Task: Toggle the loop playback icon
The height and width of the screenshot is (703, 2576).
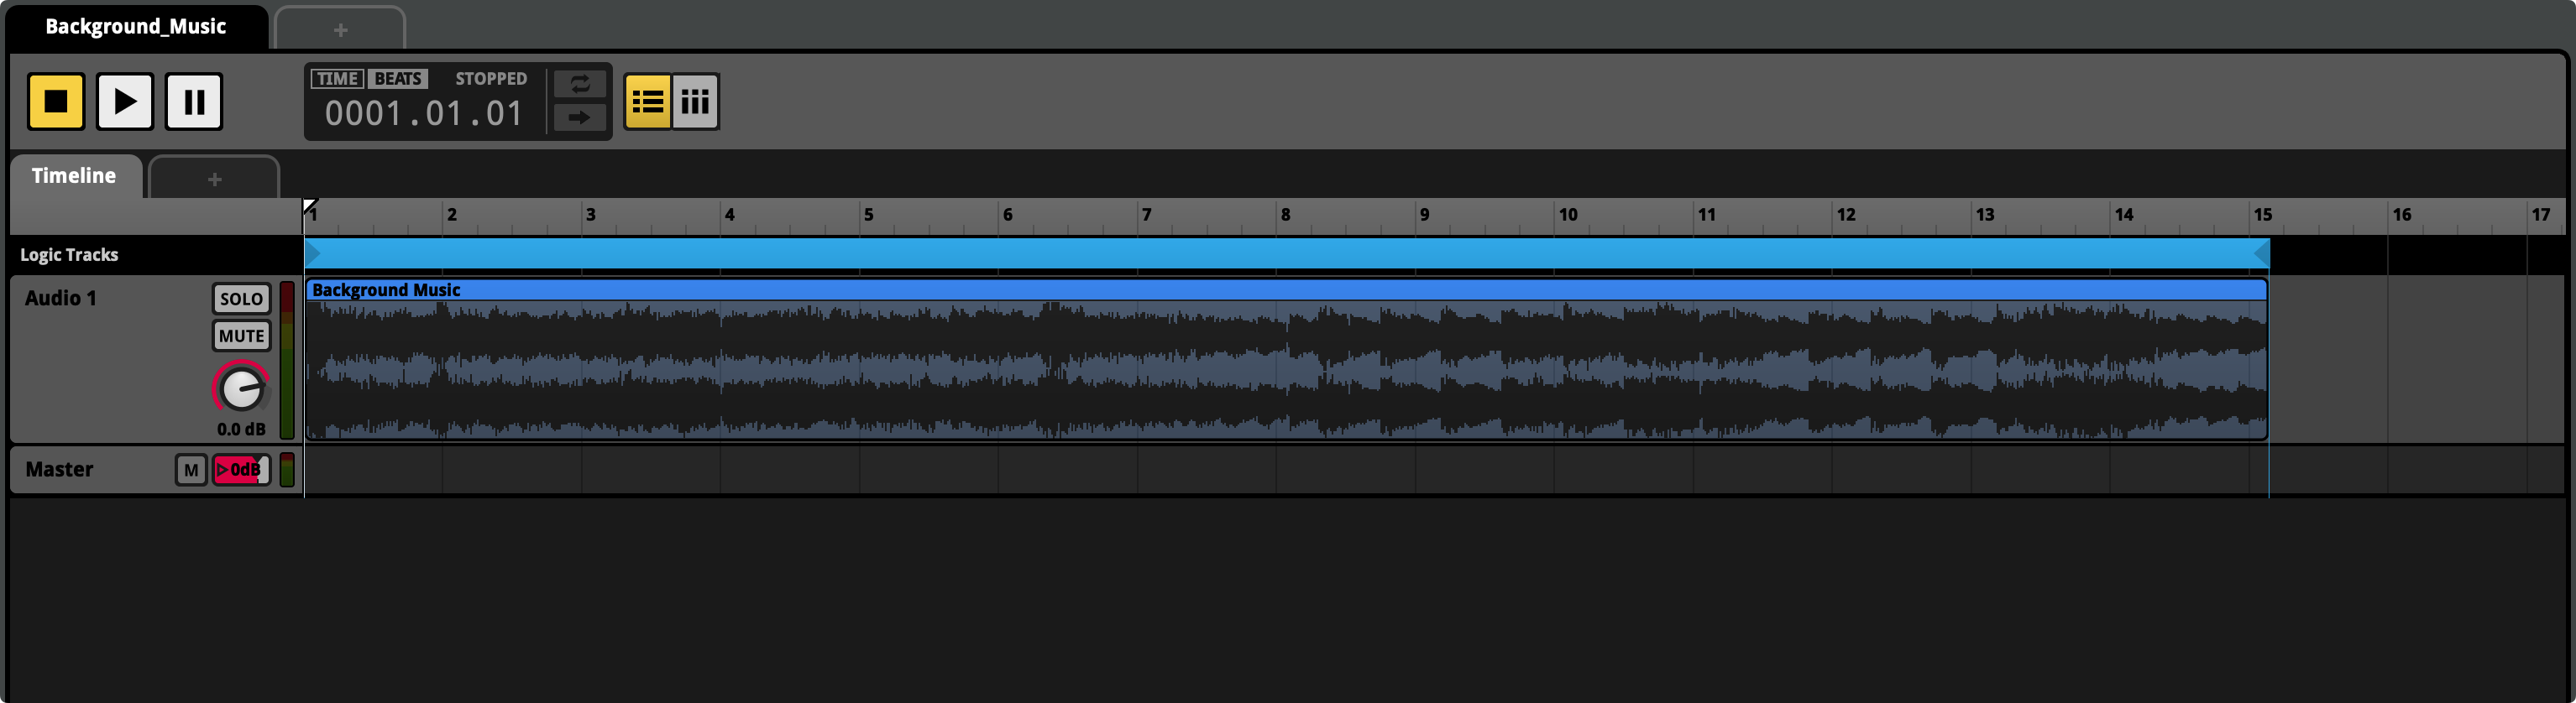Action: pos(580,84)
